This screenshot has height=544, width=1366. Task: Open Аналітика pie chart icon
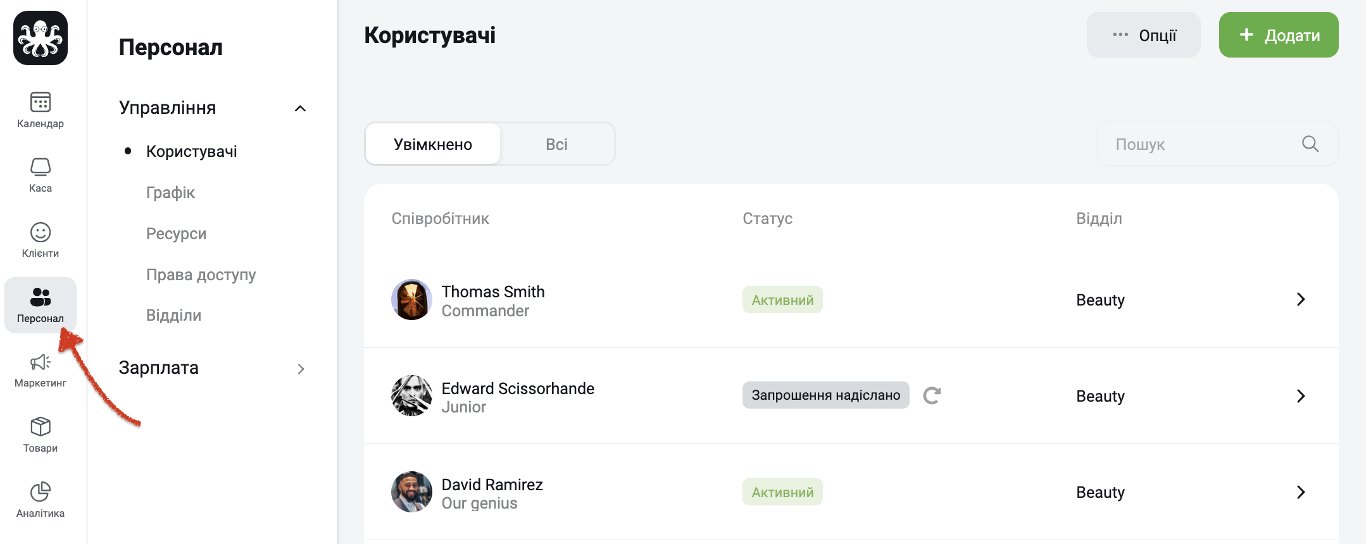41,491
